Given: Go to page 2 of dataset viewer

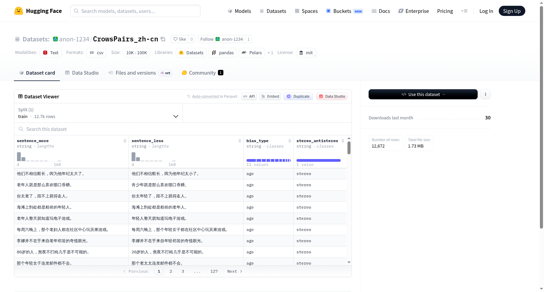Looking at the screenshot, I should [171, 271].
